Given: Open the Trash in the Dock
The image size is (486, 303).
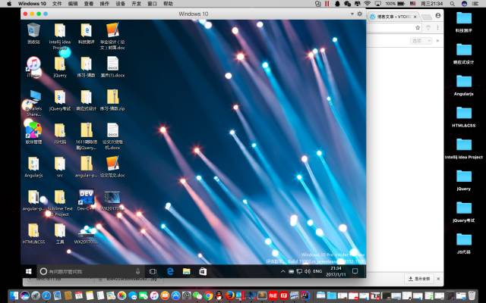Looking at the screenshot, I should pos(472,296).
